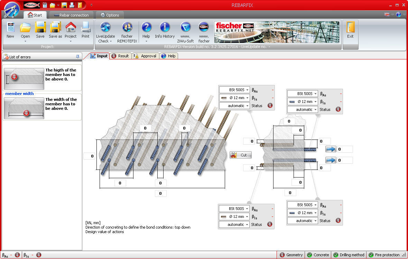Click the Drilling method status bar item
The width and height of the screenshot is (408, 259).
[x=349, y=255]
